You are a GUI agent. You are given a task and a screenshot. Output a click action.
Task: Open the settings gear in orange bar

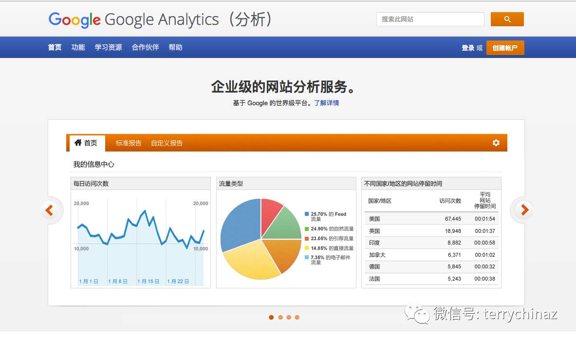point(496,143)
